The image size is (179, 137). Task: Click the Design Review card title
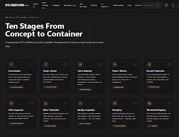[x=50, y=71]
